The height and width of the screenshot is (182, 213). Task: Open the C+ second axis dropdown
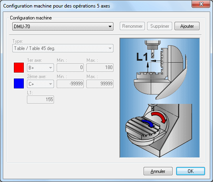pyautogui.click(x=40, y=84)
